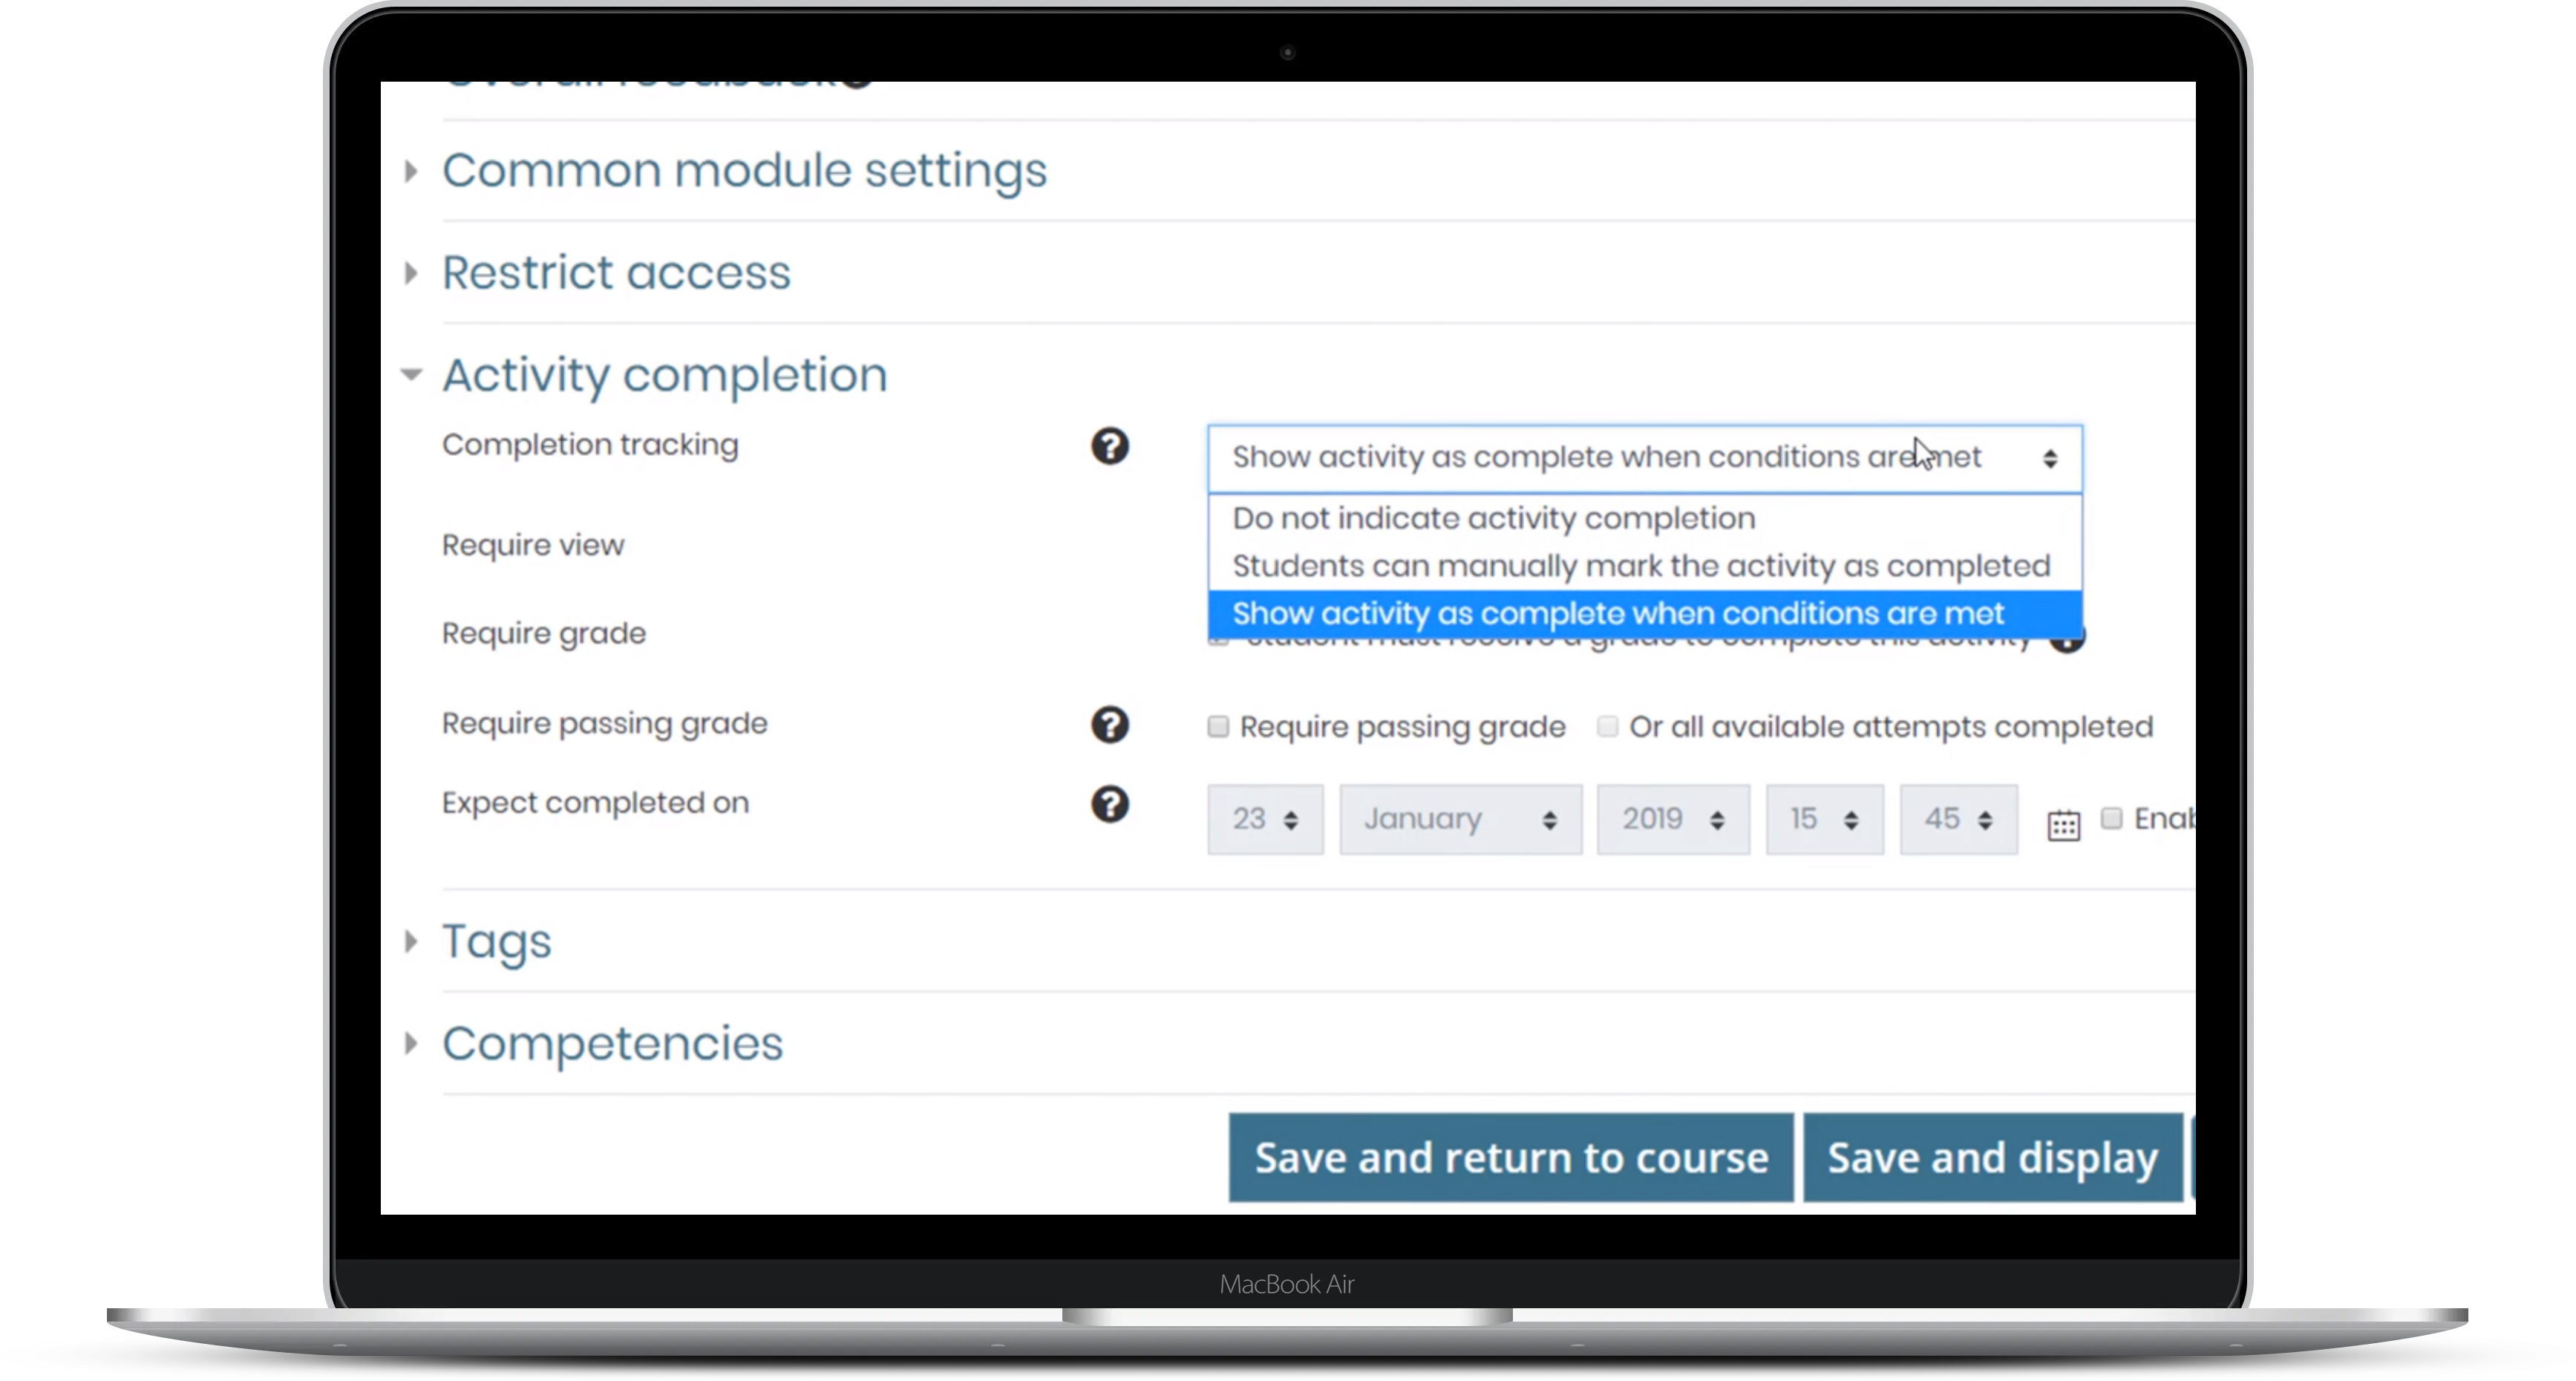This screenshot has width=2576, height=1381.
Task: Select Students can manually mark activity completed
Action: coord(1639,566)
